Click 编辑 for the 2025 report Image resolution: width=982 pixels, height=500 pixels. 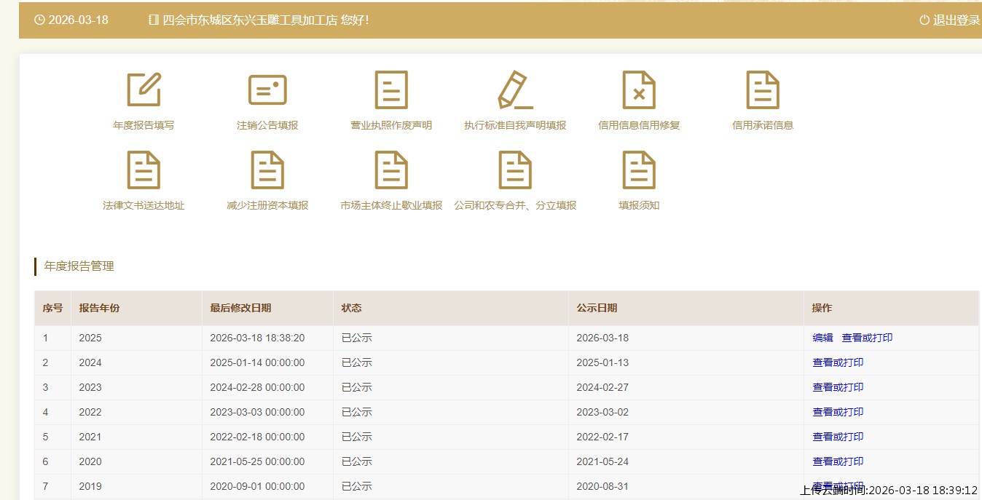pos(822,338)
